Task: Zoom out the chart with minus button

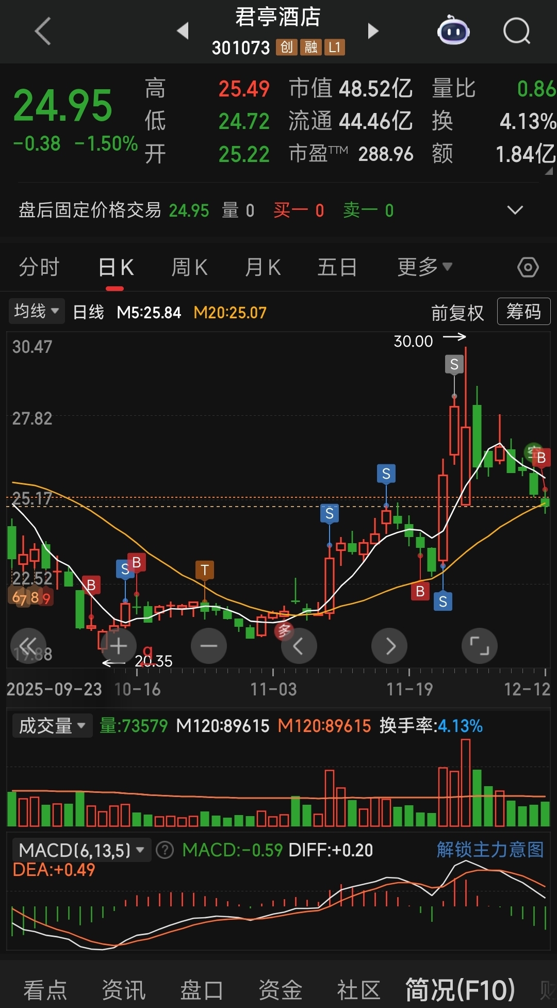Action: (x=209, y=646)
